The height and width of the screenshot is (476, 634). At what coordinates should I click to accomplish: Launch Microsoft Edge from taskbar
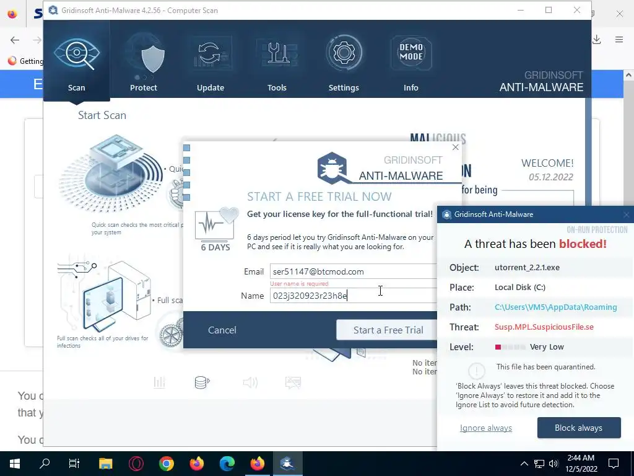[x=227, y=464]
